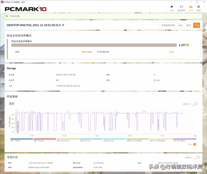
Task: Click the SSD drive type value
Action: click(x=57, y=80)
